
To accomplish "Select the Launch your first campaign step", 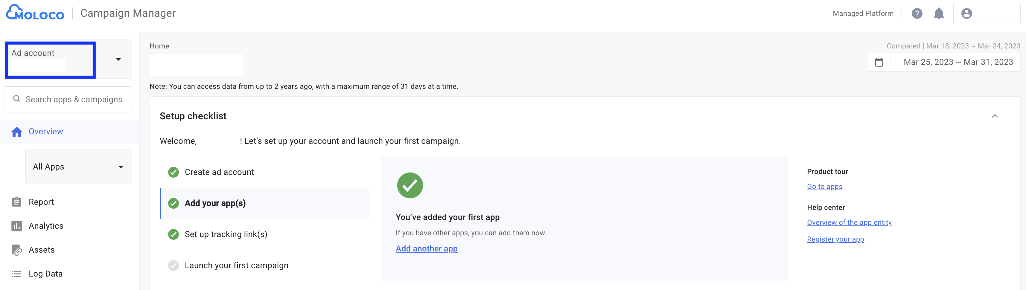I will [x=236, y=265].
